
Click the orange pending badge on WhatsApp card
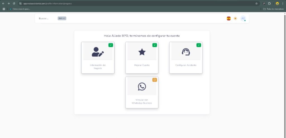tap(155, 80)
